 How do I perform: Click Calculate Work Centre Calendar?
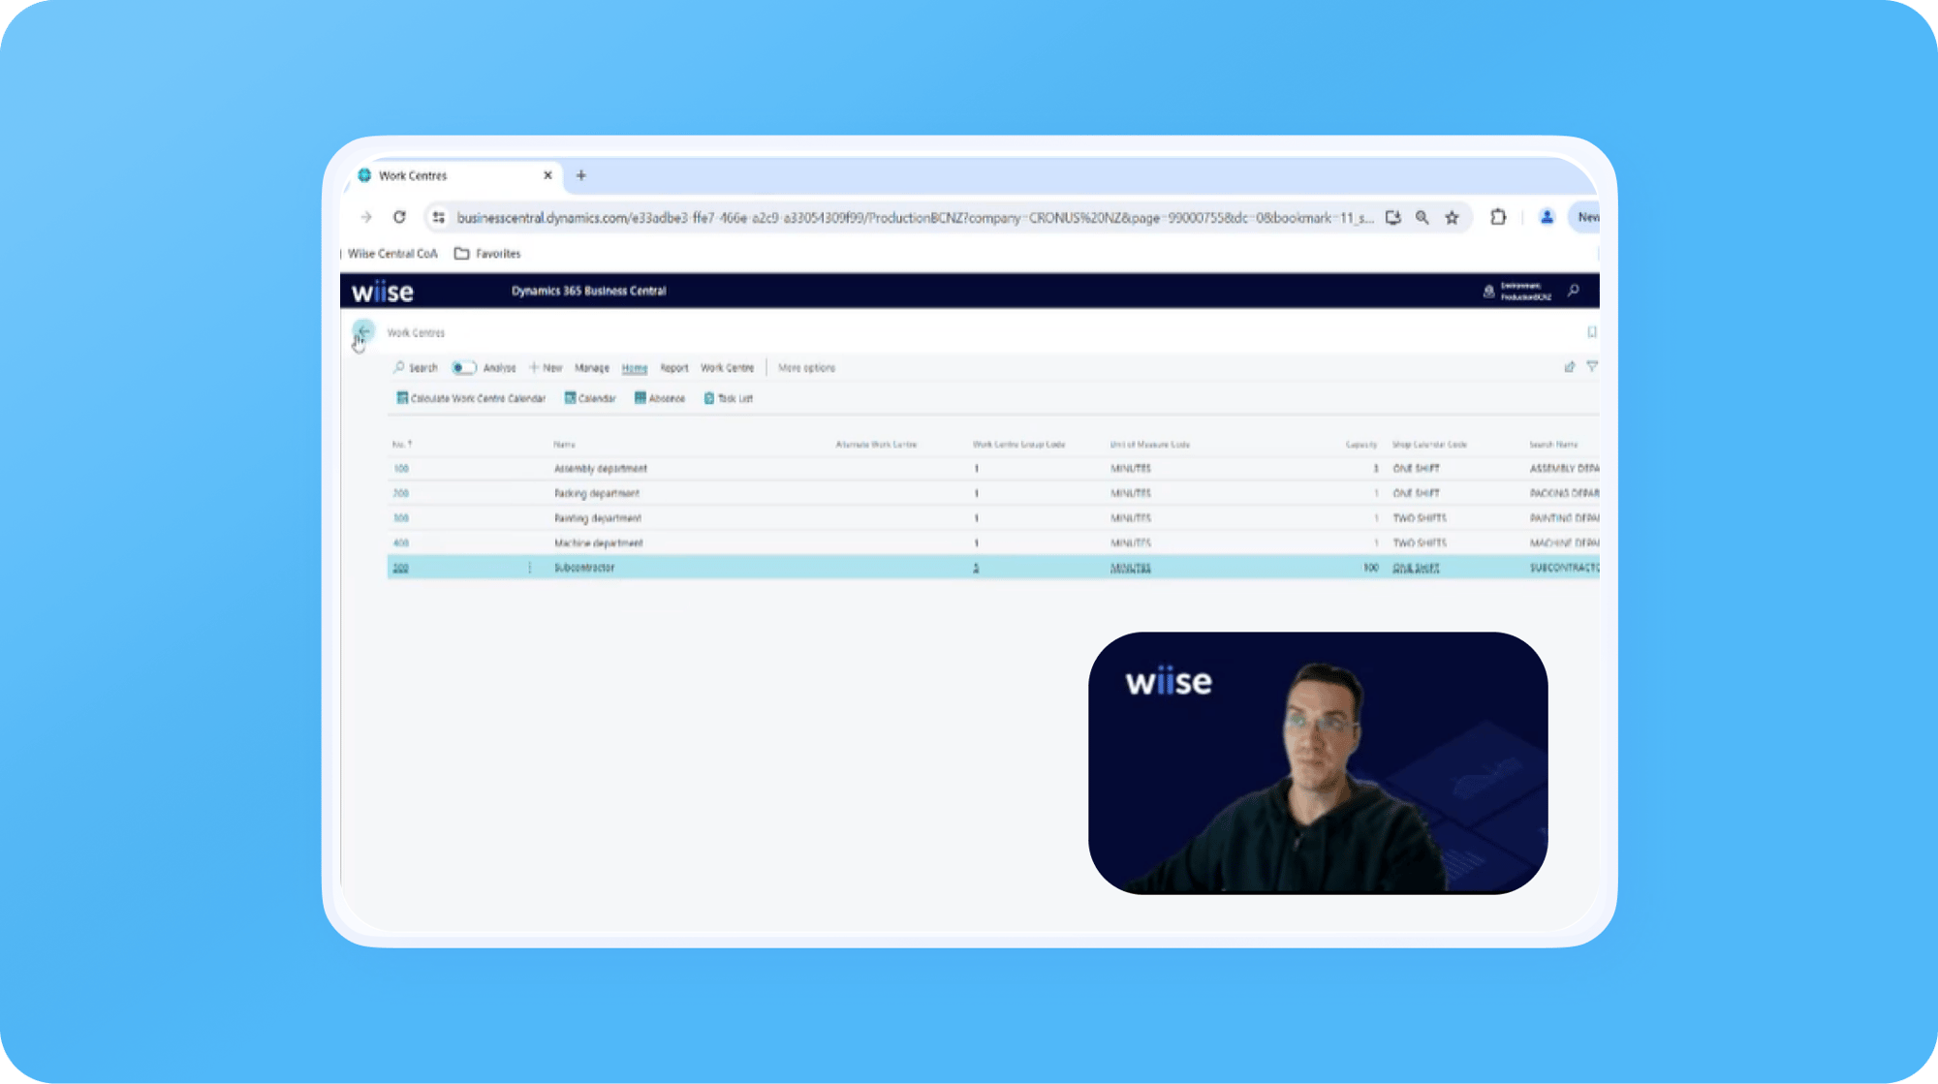coord(471,398)
